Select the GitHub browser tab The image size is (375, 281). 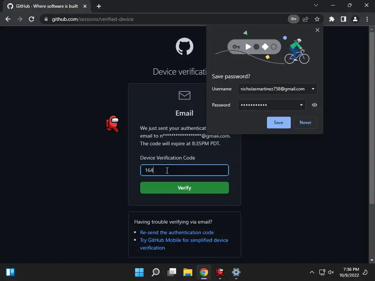pyautogui.click(x=47, y=6)
